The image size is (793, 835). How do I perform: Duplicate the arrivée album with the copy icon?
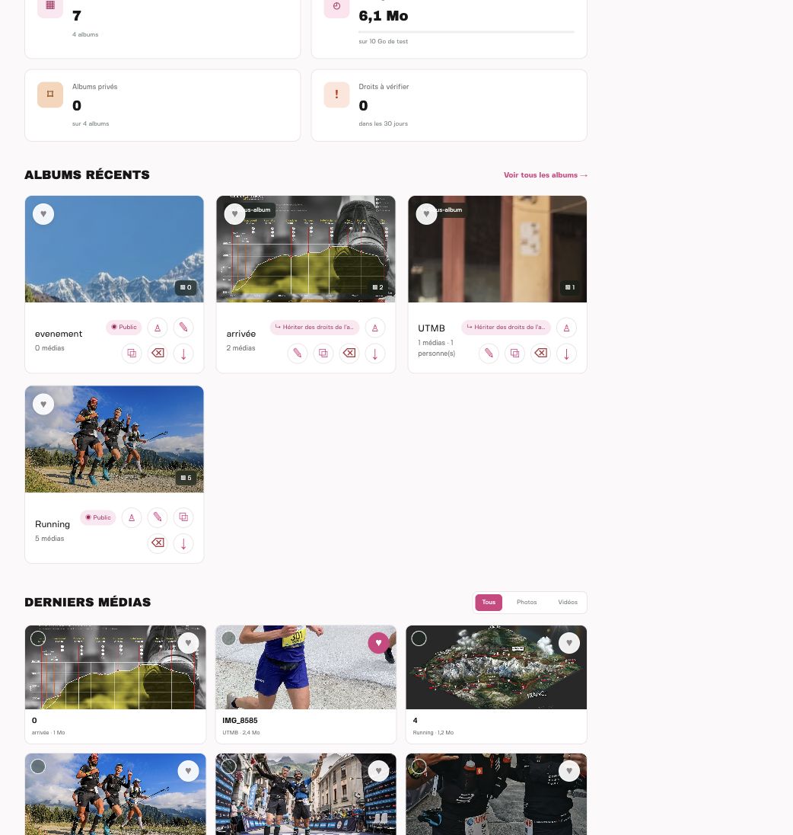point(323,353)
